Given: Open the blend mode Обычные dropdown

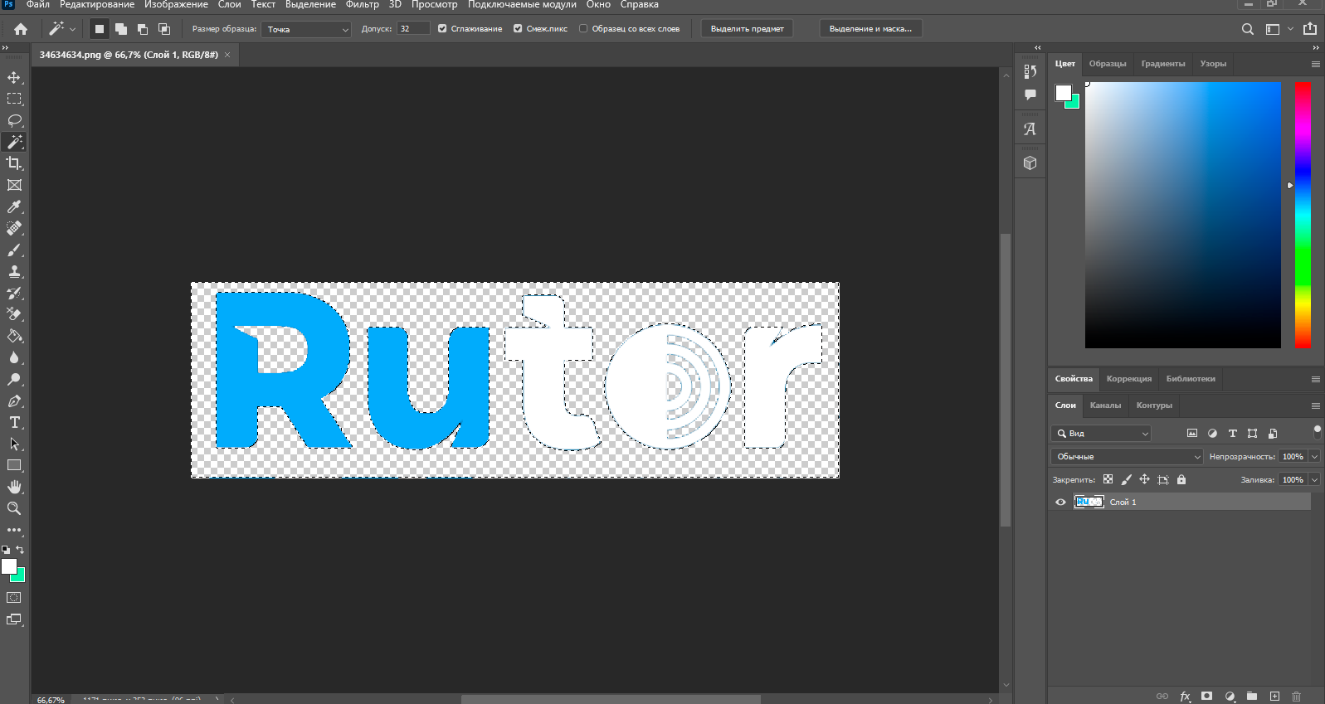Looking at the screenshot, I should [1127, 456].
